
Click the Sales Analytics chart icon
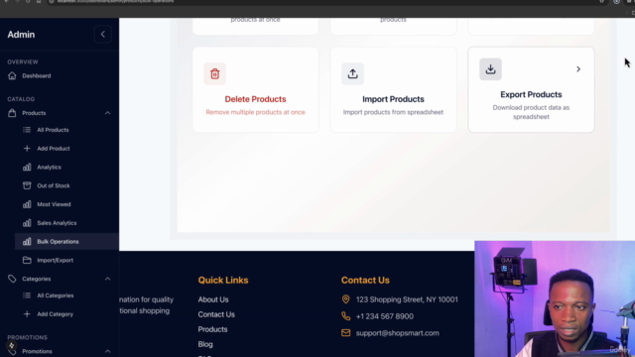pyautogui.click(x=27, y=223)
